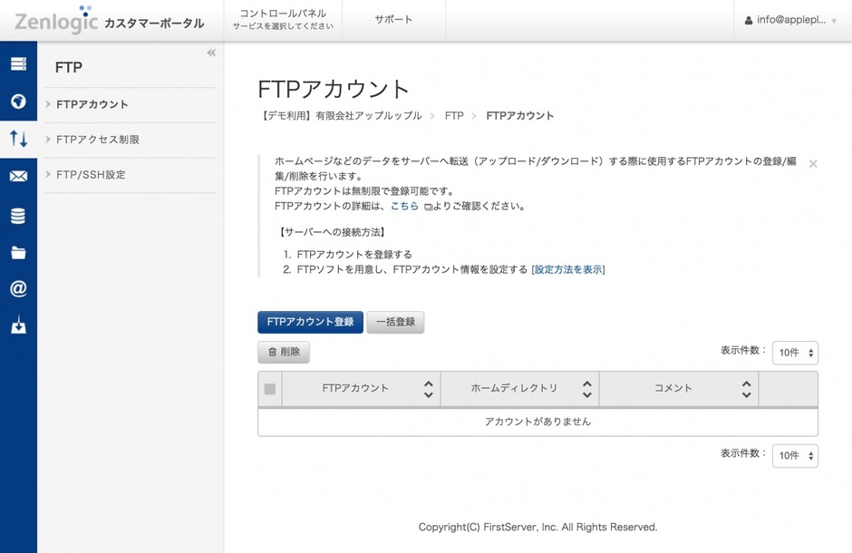The width and height of the screenshot is (852, 553).
Task: Open the コントロールパネル menu
Action: point(282,20)
